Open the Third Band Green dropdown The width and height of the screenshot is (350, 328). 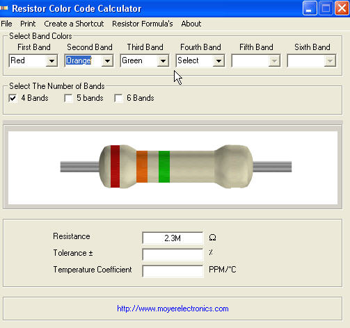(x=163, y=61)
